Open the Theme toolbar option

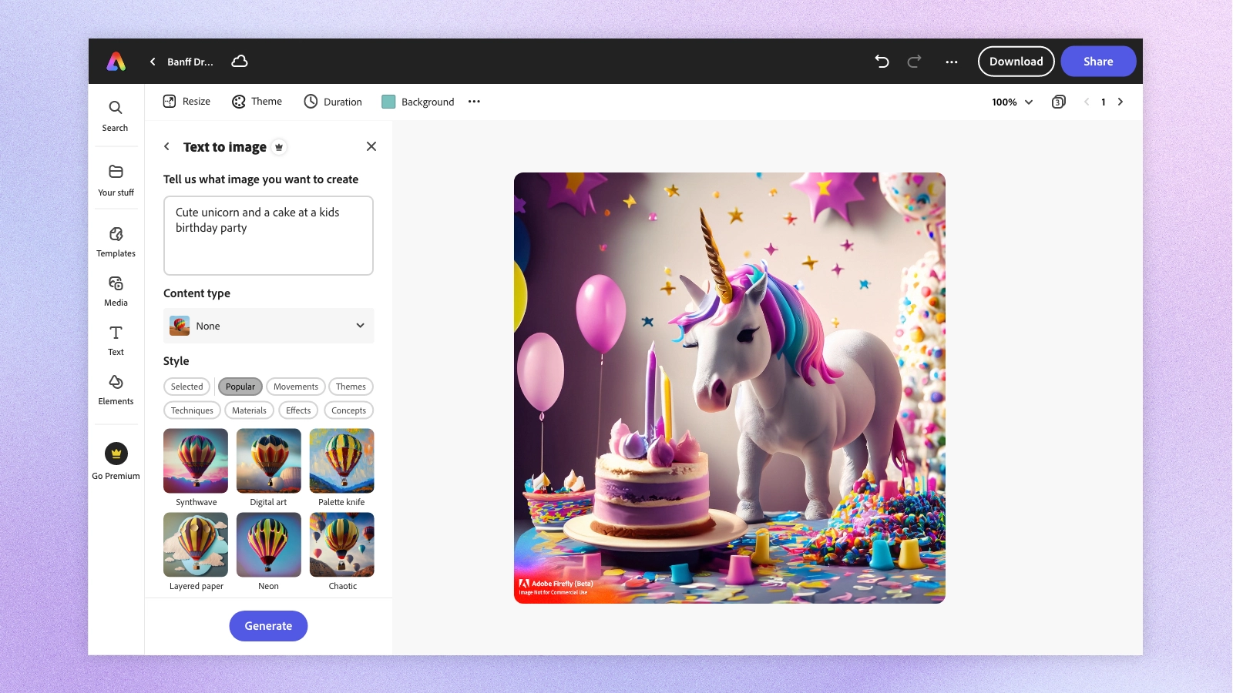(257, 102)
